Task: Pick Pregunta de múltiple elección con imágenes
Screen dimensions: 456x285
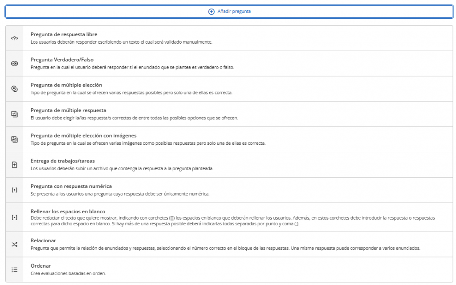Action: [83, 135]
